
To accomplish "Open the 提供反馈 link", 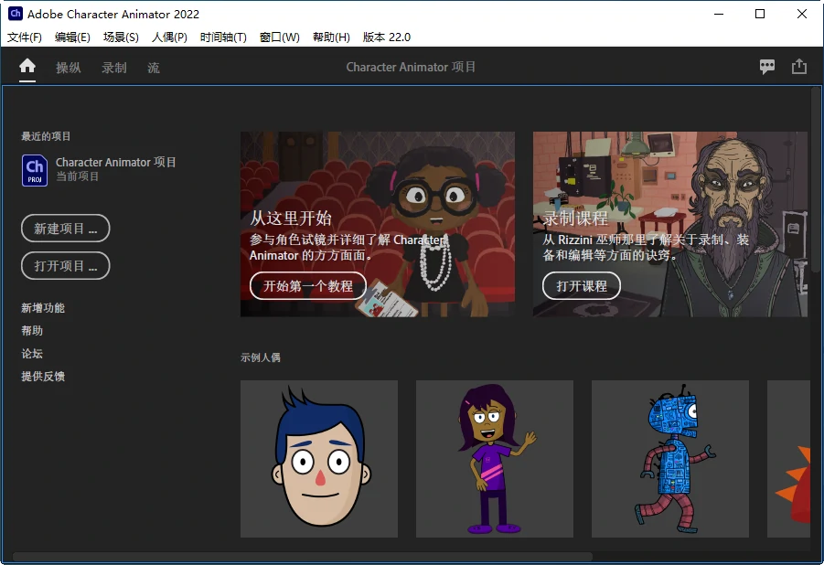I will coord(43,377).
